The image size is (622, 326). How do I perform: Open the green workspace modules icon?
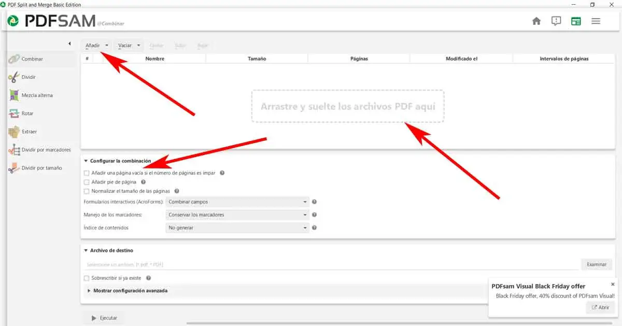[x=576, y=21]
